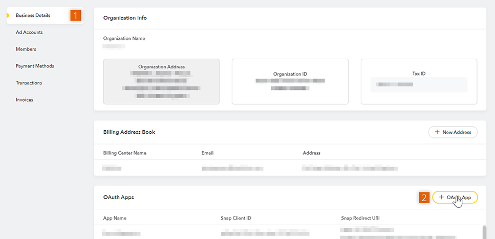Click the App Name column header

(x=115, y=218)
